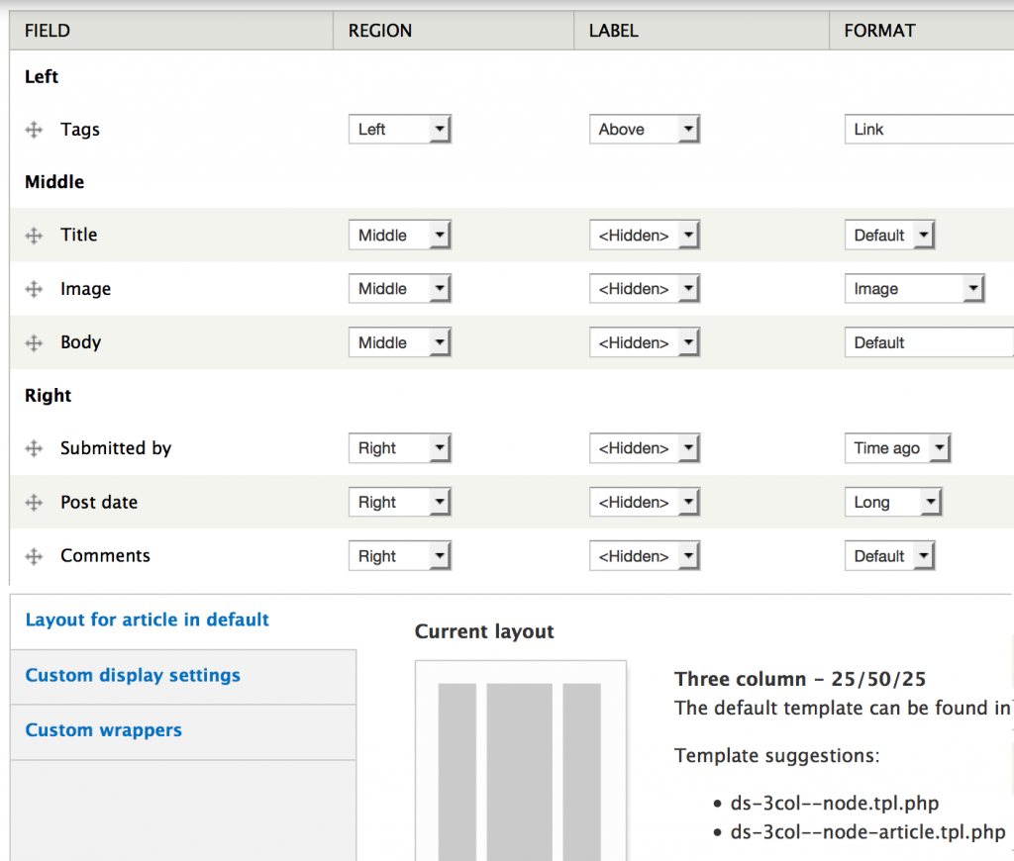Viewport: 1014px width, 861px height.
Task: Open the Tags region dropdown
Action: coord(399,130)
